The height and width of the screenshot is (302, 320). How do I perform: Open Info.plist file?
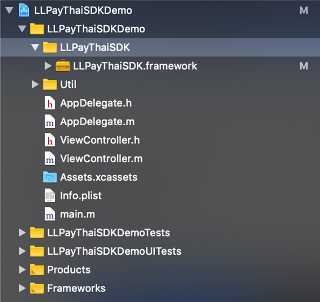point(81,196)
